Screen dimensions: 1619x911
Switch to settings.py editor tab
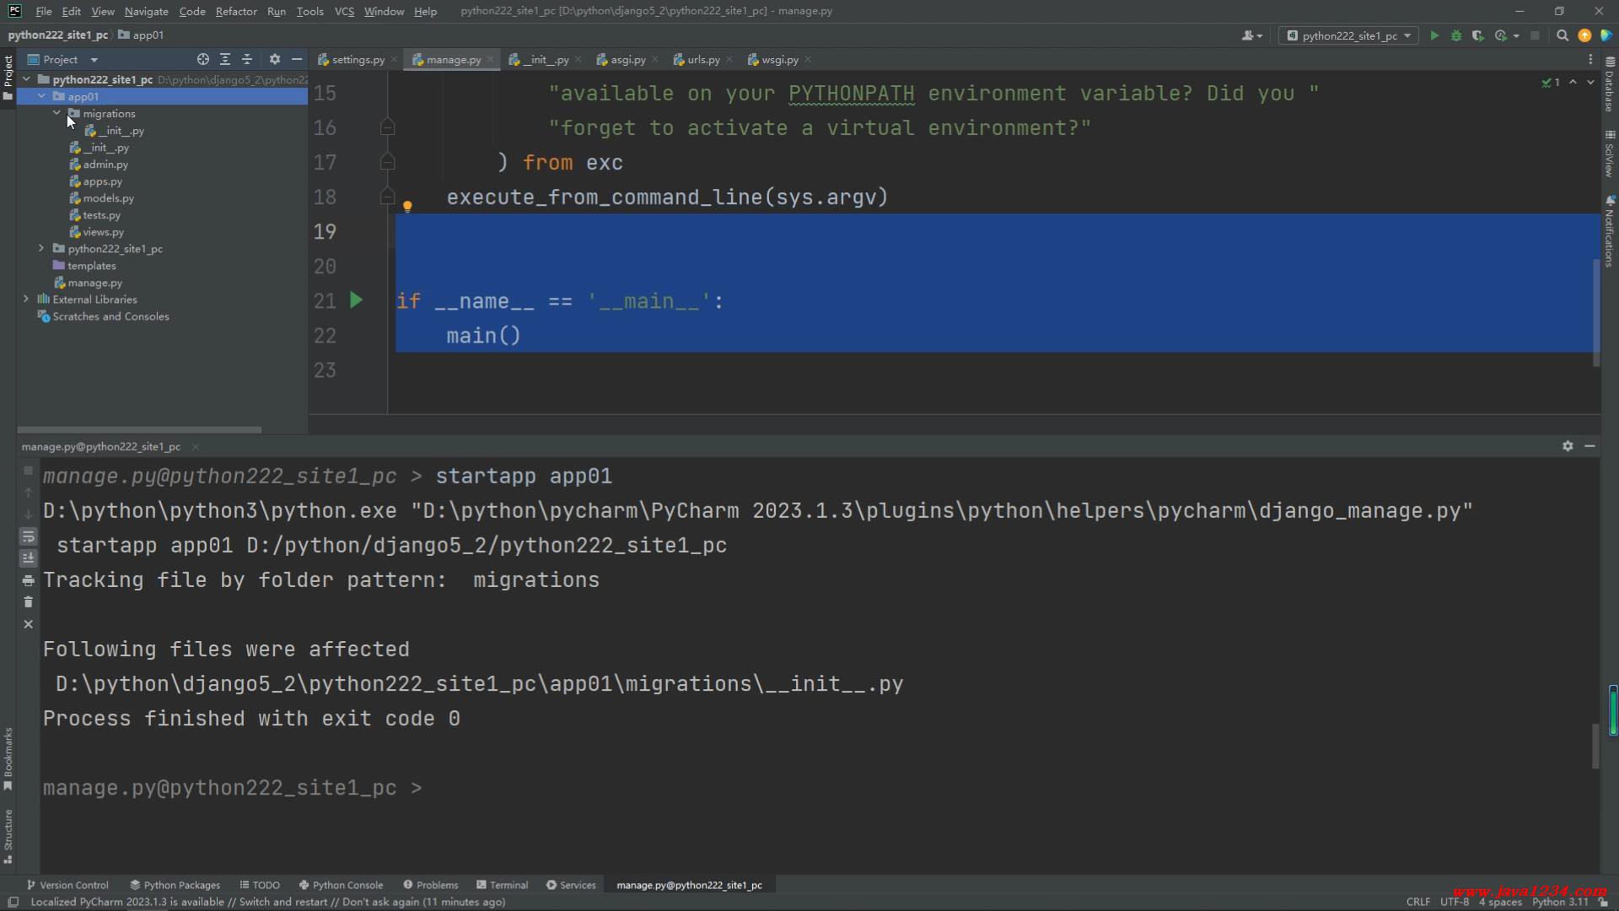358,59
